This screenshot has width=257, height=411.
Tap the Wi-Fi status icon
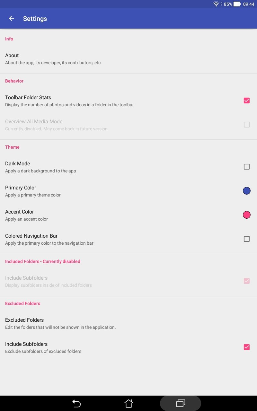tap(216, 4)
